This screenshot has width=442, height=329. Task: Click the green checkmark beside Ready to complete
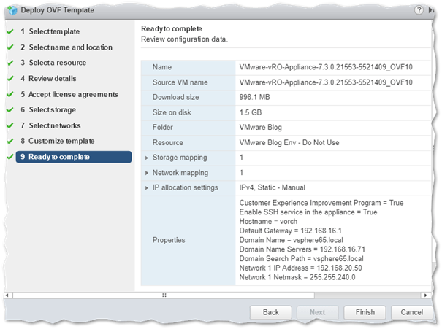tap(10, 157)
